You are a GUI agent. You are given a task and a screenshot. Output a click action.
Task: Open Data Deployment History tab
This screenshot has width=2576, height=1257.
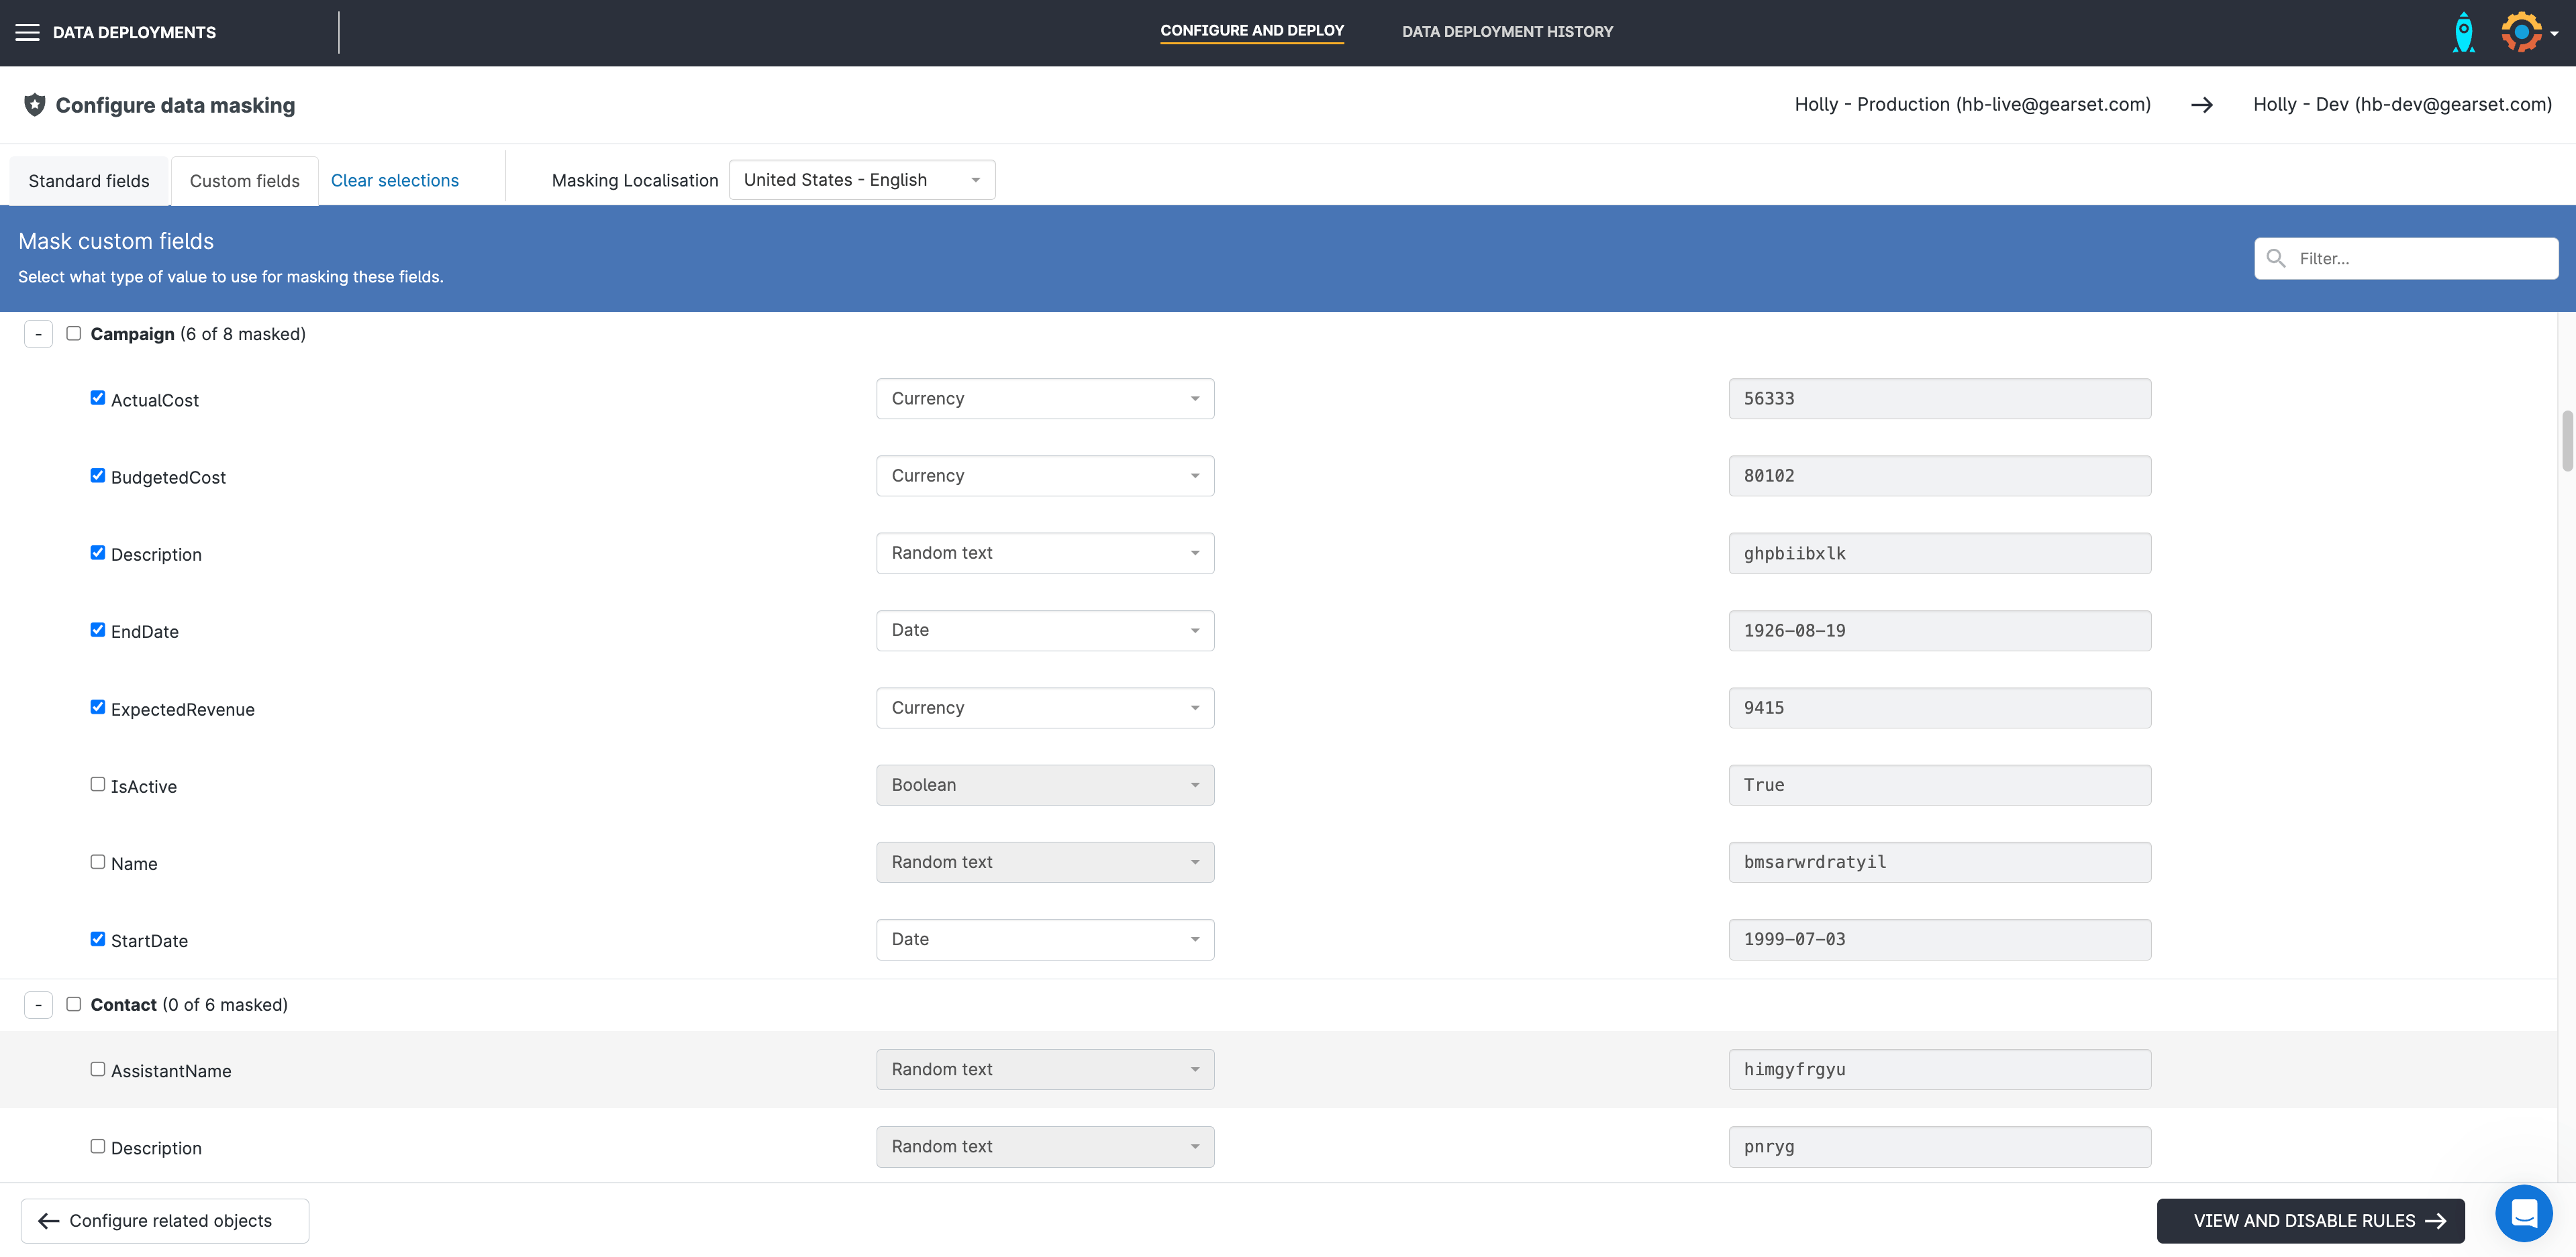pyautogui.click(x=1507, y=32)
